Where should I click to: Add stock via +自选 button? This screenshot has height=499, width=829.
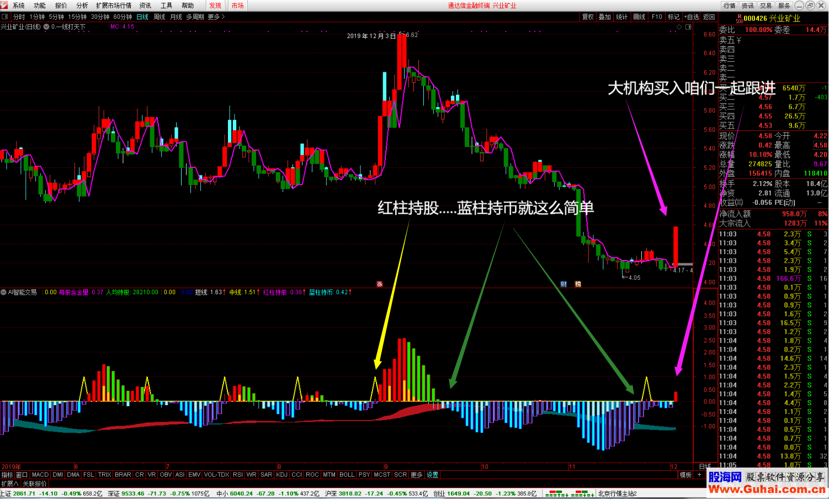pyautogui.click(x=692, y=17)
